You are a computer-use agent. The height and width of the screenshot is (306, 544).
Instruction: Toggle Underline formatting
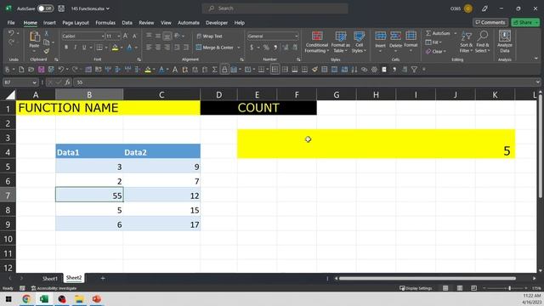coord(84,48)
